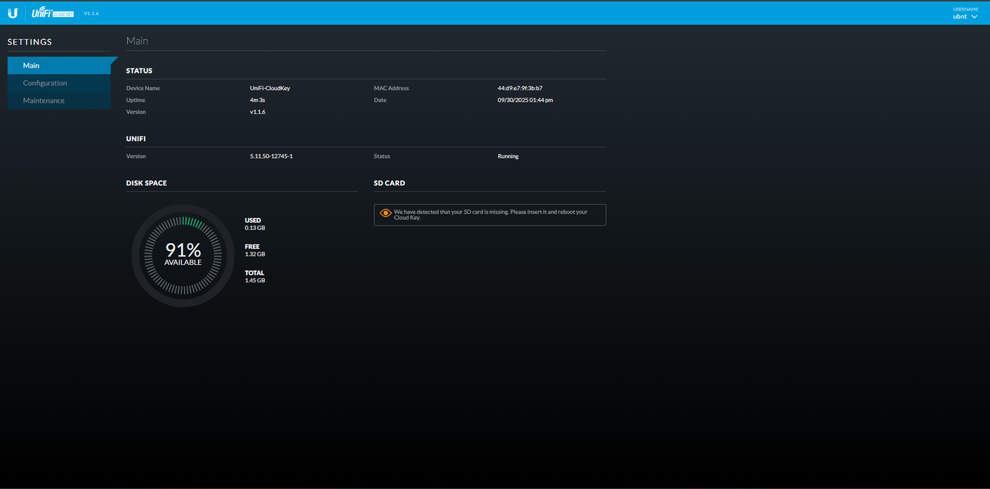Click the MAC Address label
The image size is (990, 489).
(x=391, y=89)
